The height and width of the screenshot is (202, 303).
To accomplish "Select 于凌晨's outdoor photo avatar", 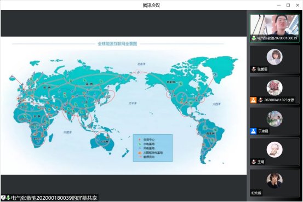I will coord(275,119).
